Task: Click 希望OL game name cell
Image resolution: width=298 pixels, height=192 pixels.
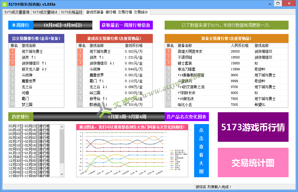Action: point(260,105)
